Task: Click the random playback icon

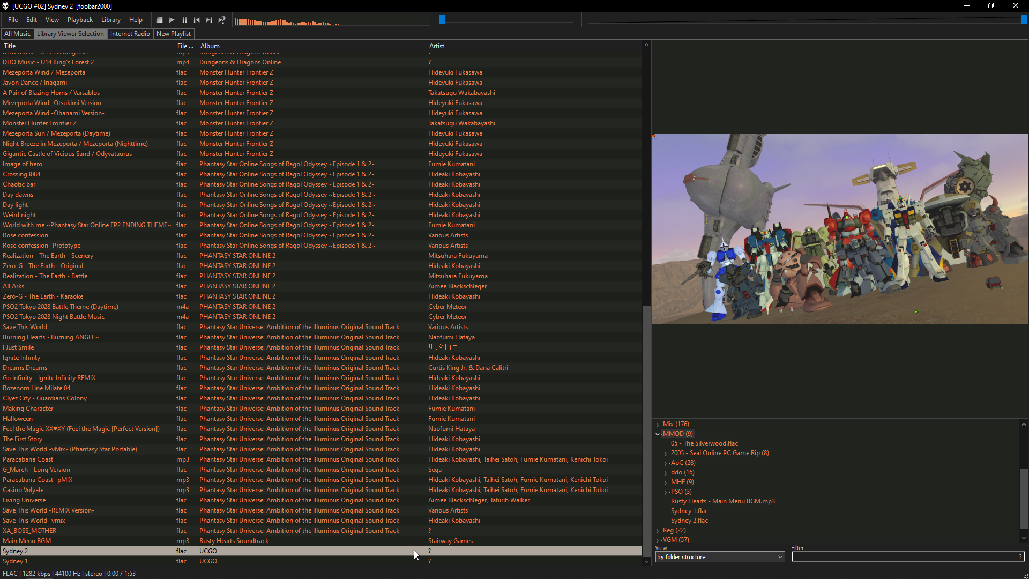Action: pos(222,20)
